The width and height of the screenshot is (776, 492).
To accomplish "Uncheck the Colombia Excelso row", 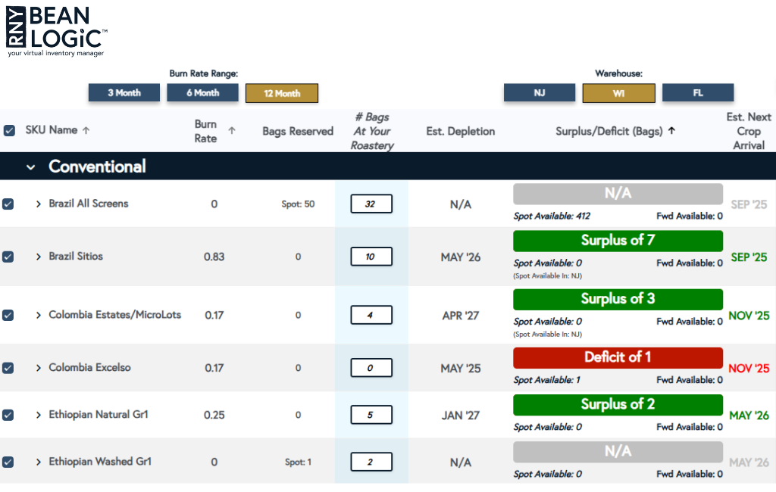I will 8,368.
